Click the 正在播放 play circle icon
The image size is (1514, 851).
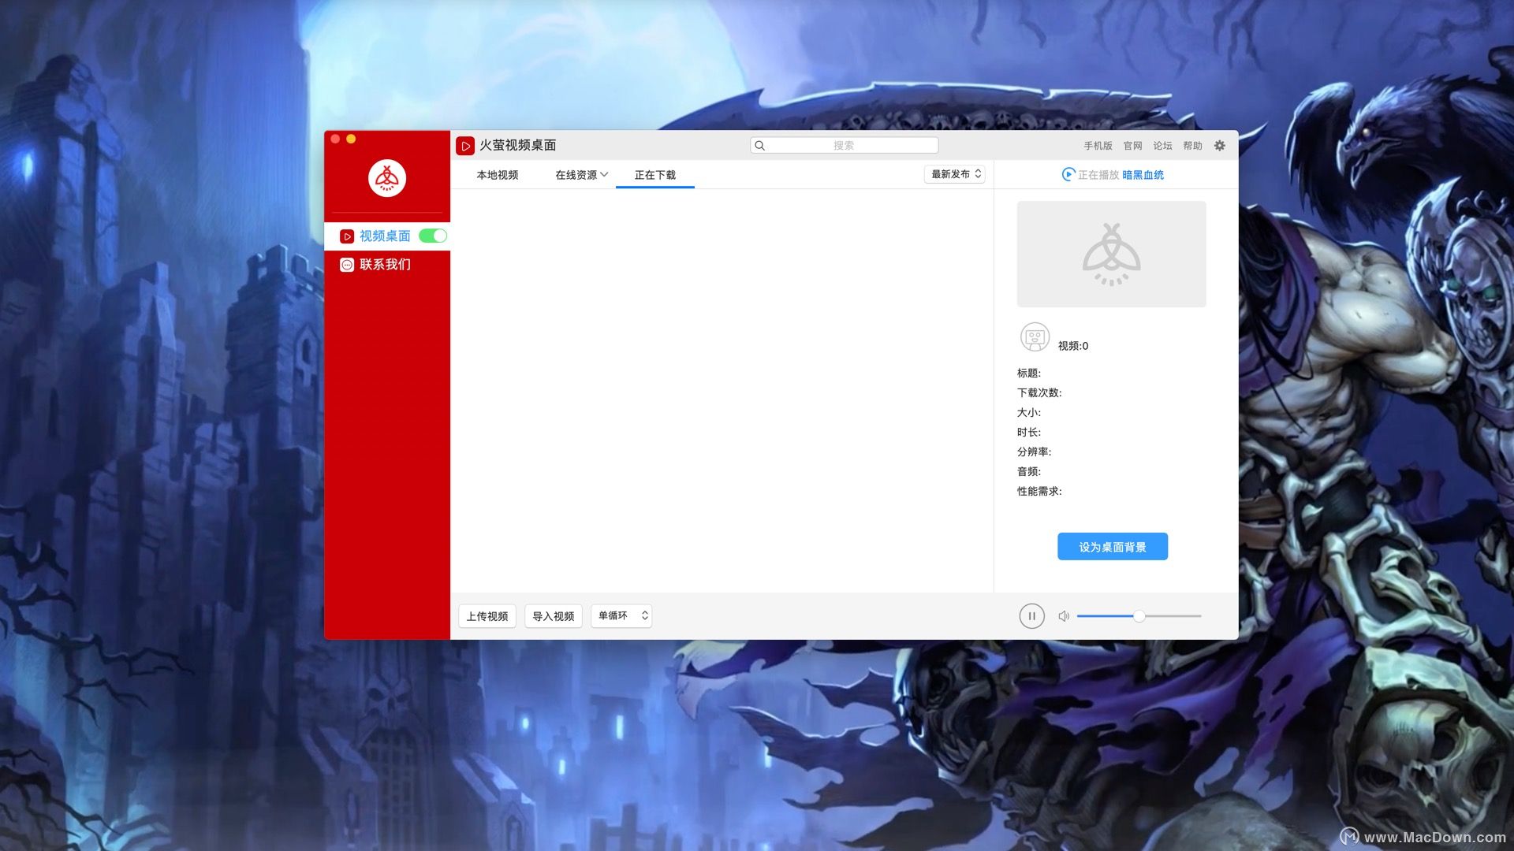[1069, 174]
